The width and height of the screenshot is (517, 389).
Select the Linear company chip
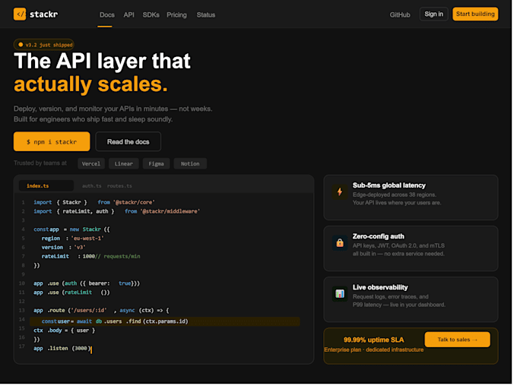[x=124, y=163]
